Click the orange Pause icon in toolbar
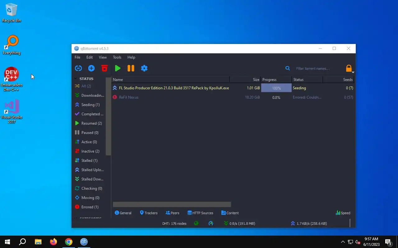Image resolution: width=398 pixels, height=248 pixels. point(131,68)
